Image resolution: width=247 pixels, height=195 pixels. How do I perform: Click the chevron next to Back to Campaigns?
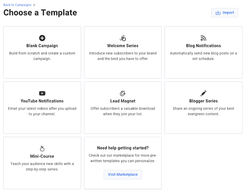pyautogui.click(x=34, y=5)
